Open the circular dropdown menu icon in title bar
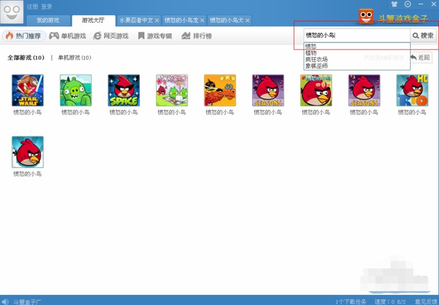The image size is (439, 305). 408,4
